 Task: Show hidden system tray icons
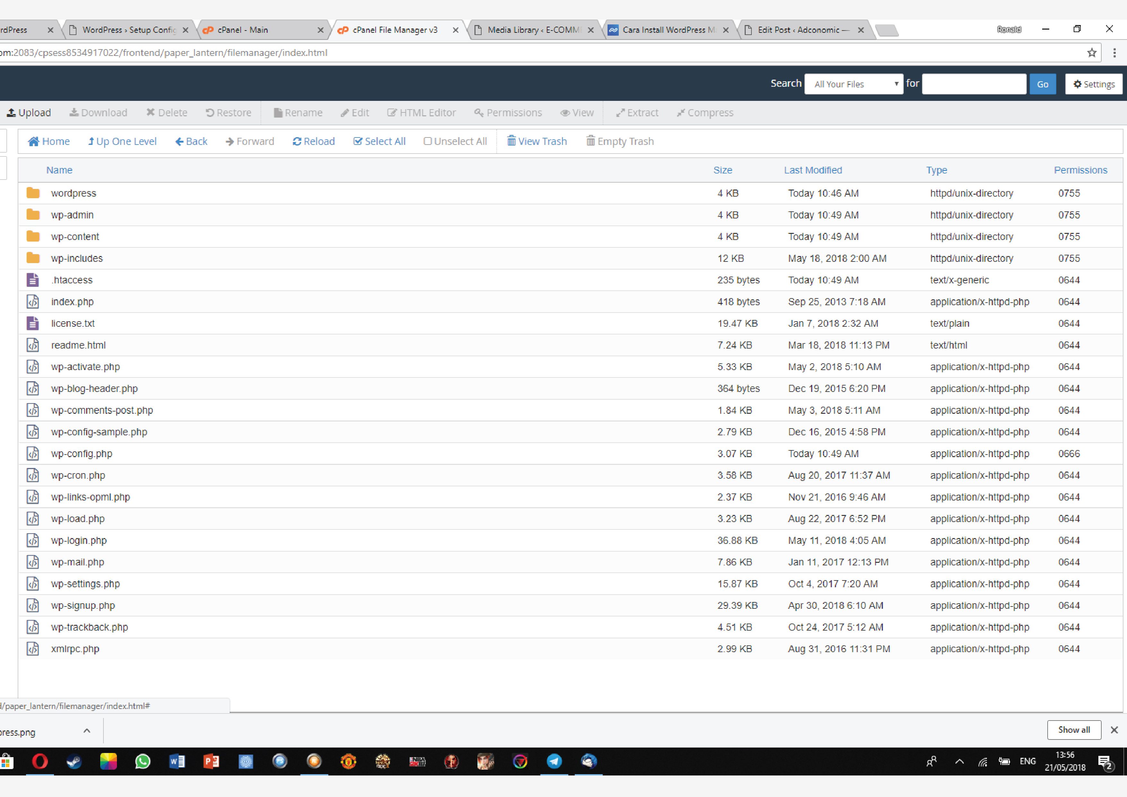point(959,762)
